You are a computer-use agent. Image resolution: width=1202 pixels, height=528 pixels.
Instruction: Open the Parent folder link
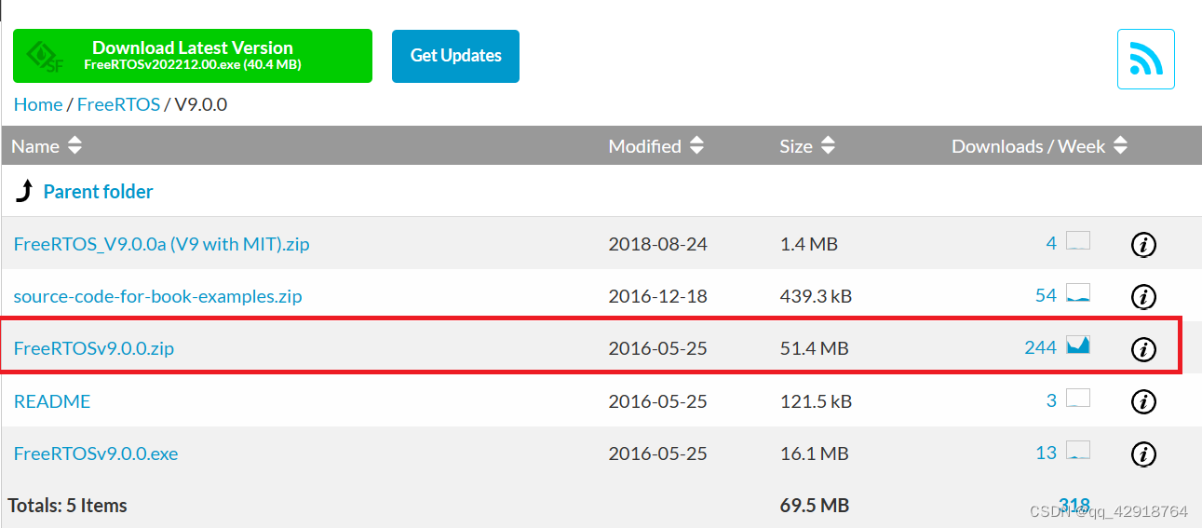(98, 192)
